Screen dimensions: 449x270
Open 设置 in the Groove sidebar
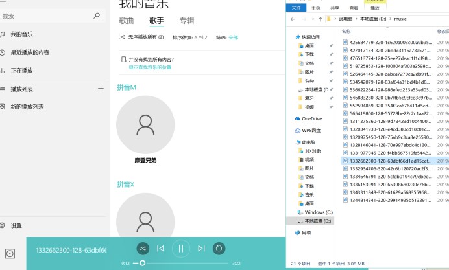tap(16, 226)
